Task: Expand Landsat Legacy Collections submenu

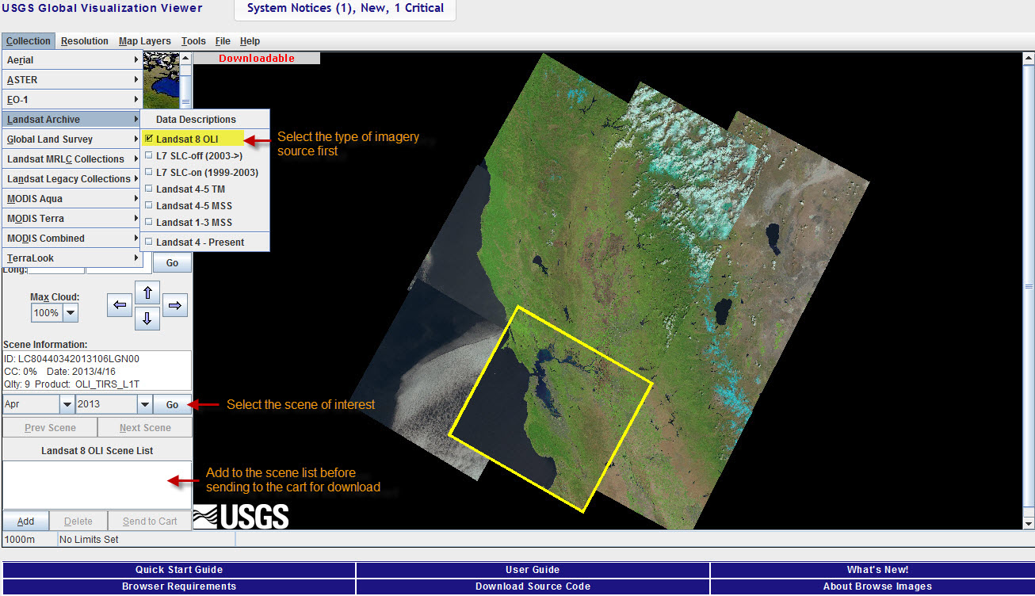Action: pyautogui.click(x=72, y=178)
